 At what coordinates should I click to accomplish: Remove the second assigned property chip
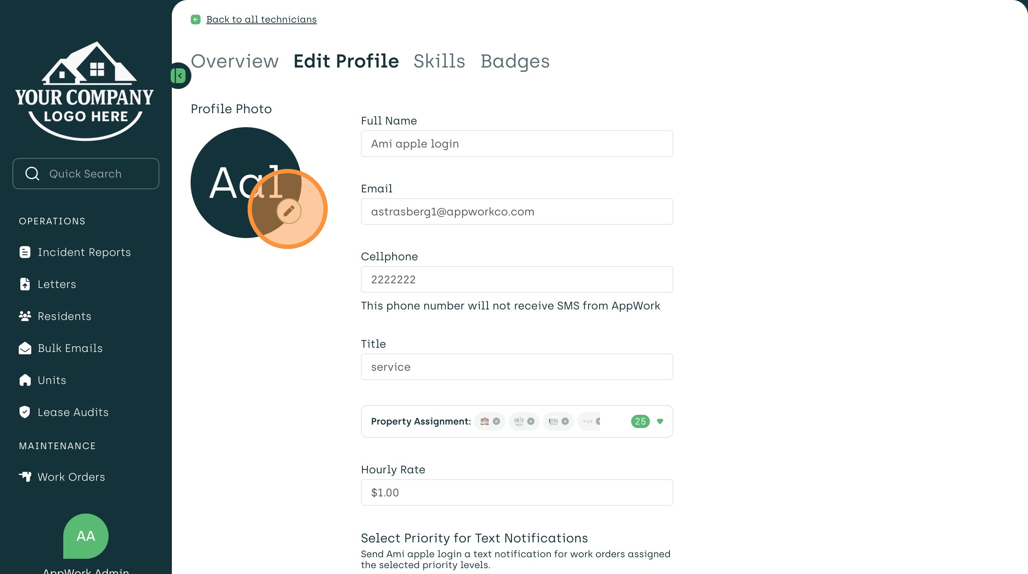tap(531, 421)
